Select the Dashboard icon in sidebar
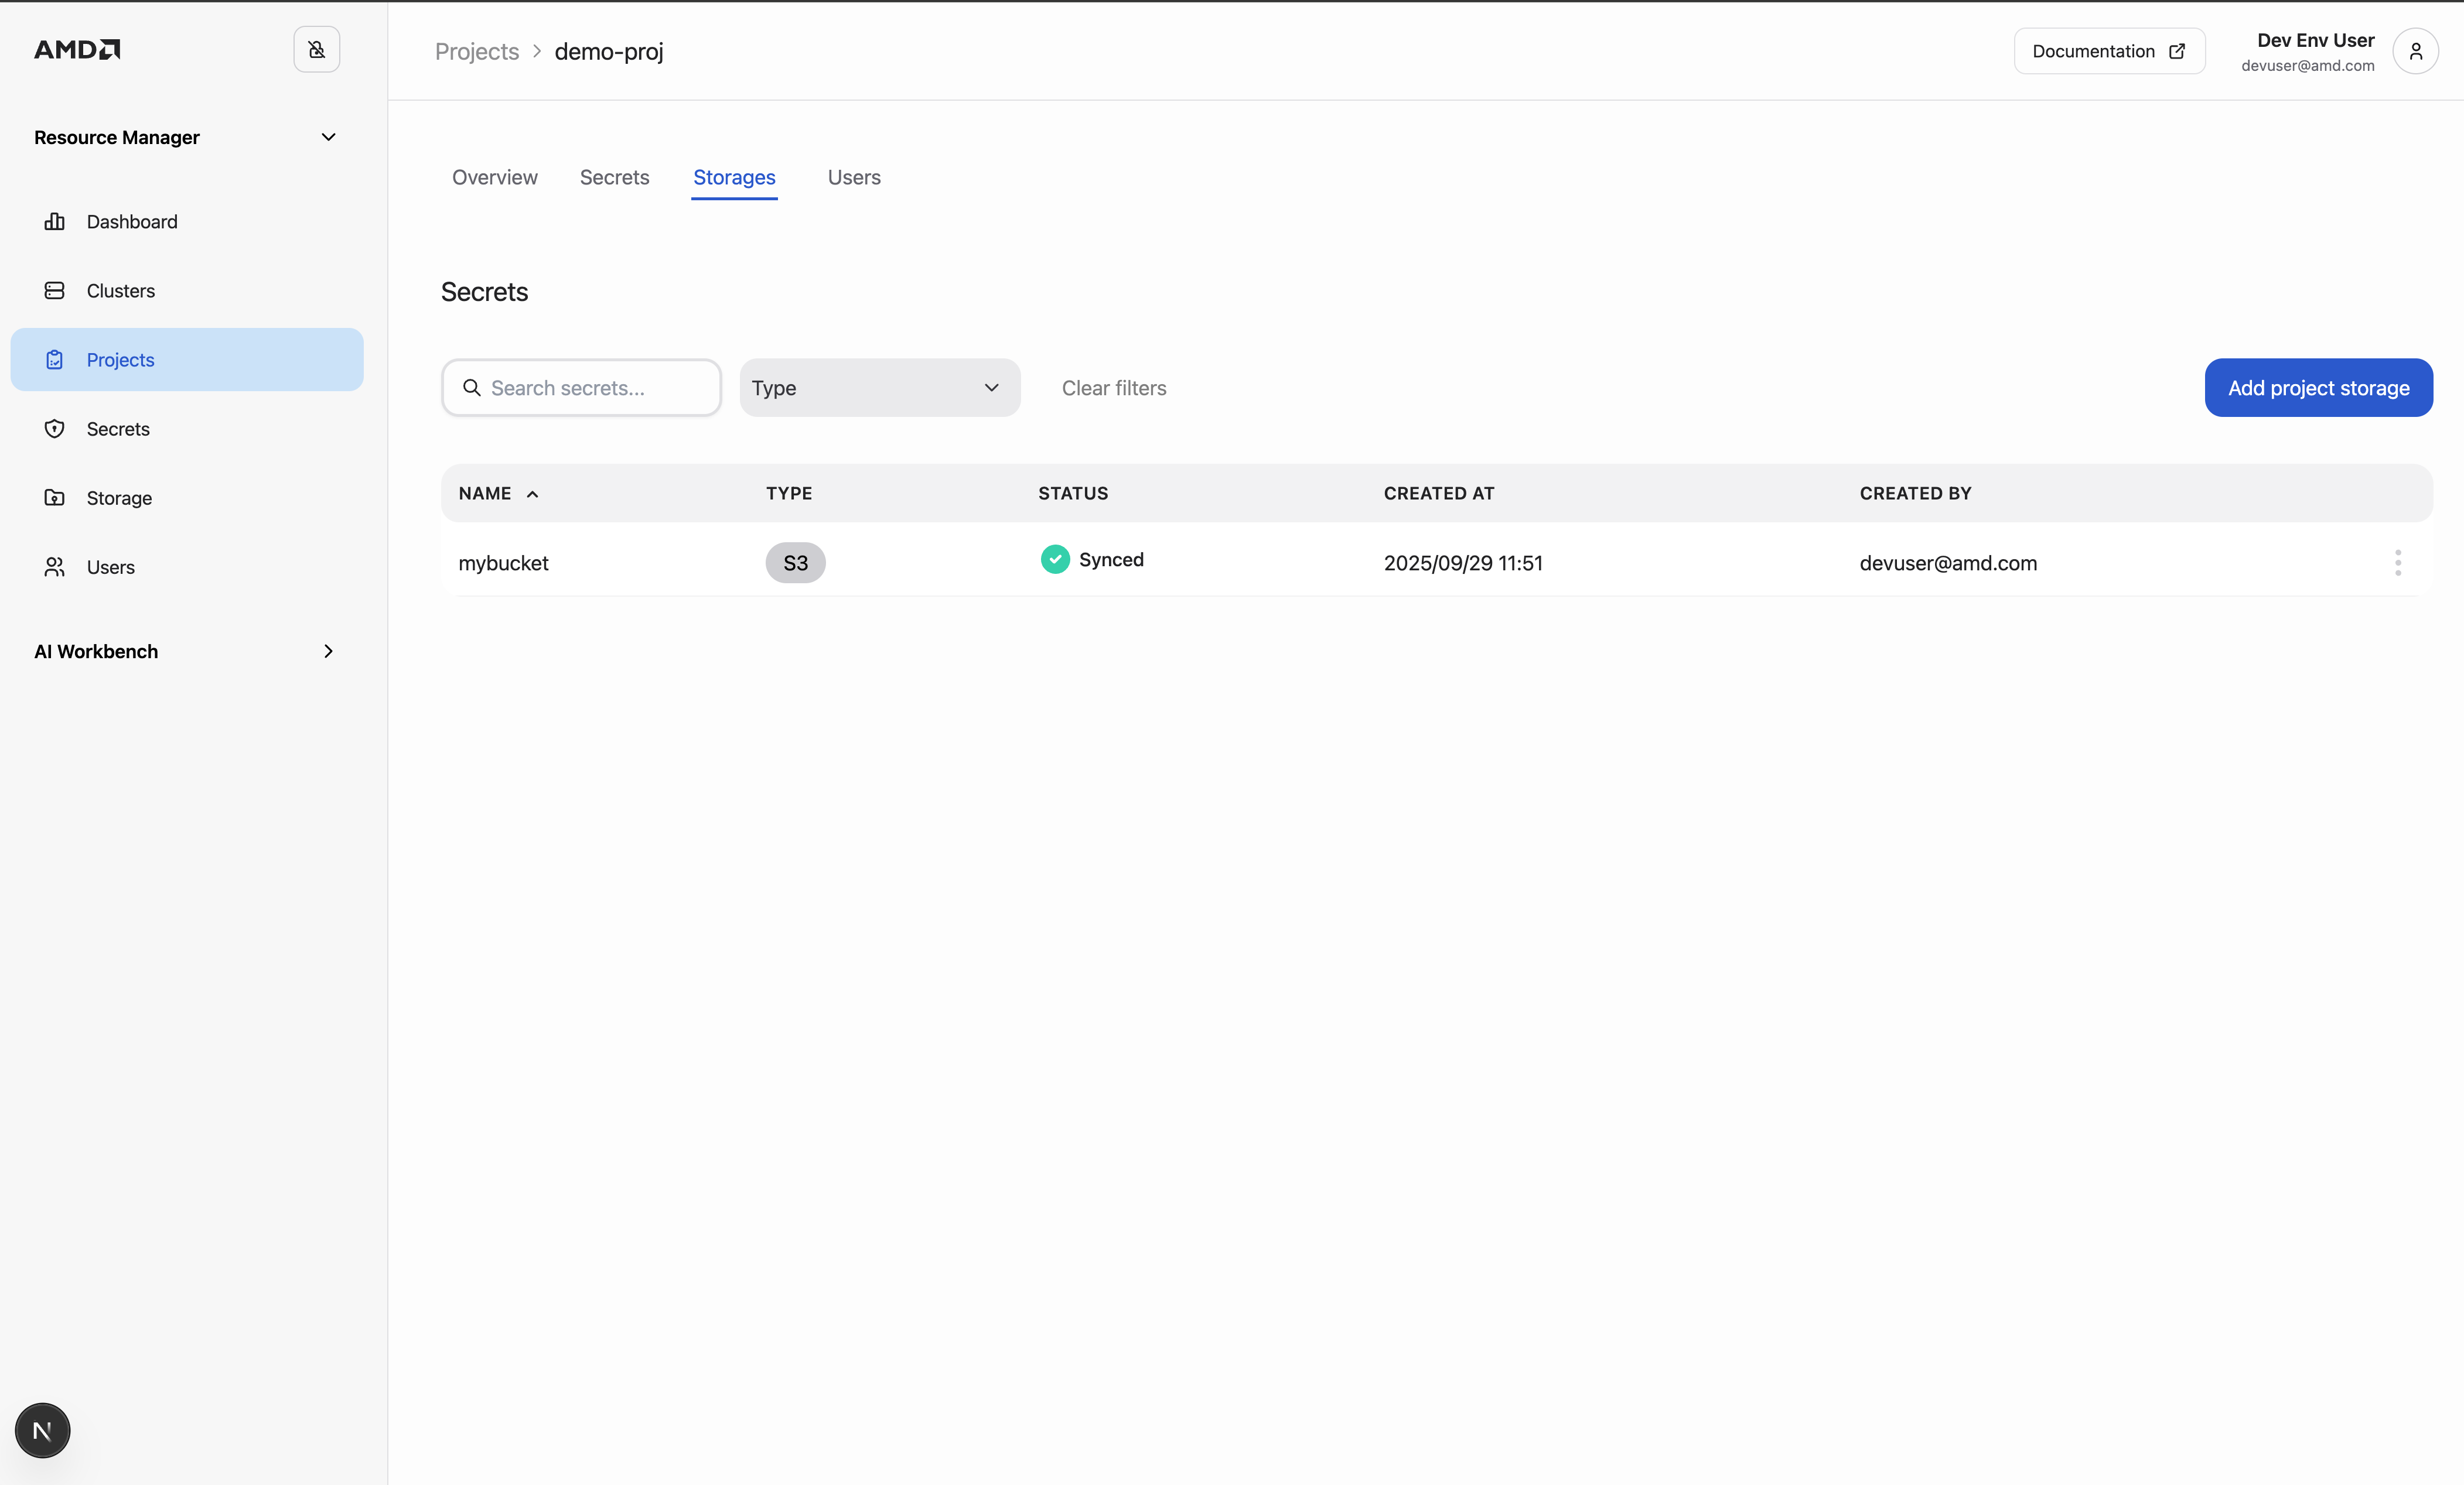Viewport: 2464px width, 1485px height. click(x=55, y=221)
